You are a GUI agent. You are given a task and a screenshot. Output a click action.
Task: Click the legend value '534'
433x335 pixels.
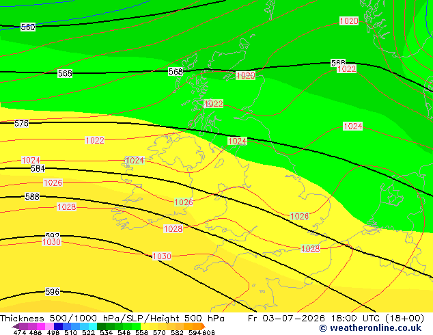tap(107, 332)
